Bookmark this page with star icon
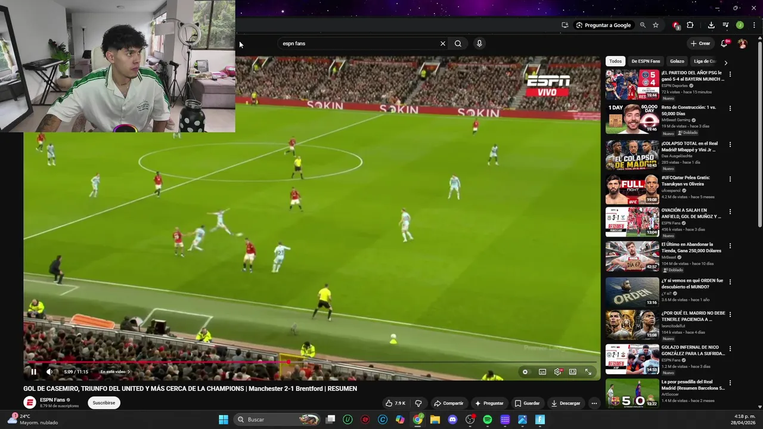Screen dimensions: 763x429 [x=656, y=25]
